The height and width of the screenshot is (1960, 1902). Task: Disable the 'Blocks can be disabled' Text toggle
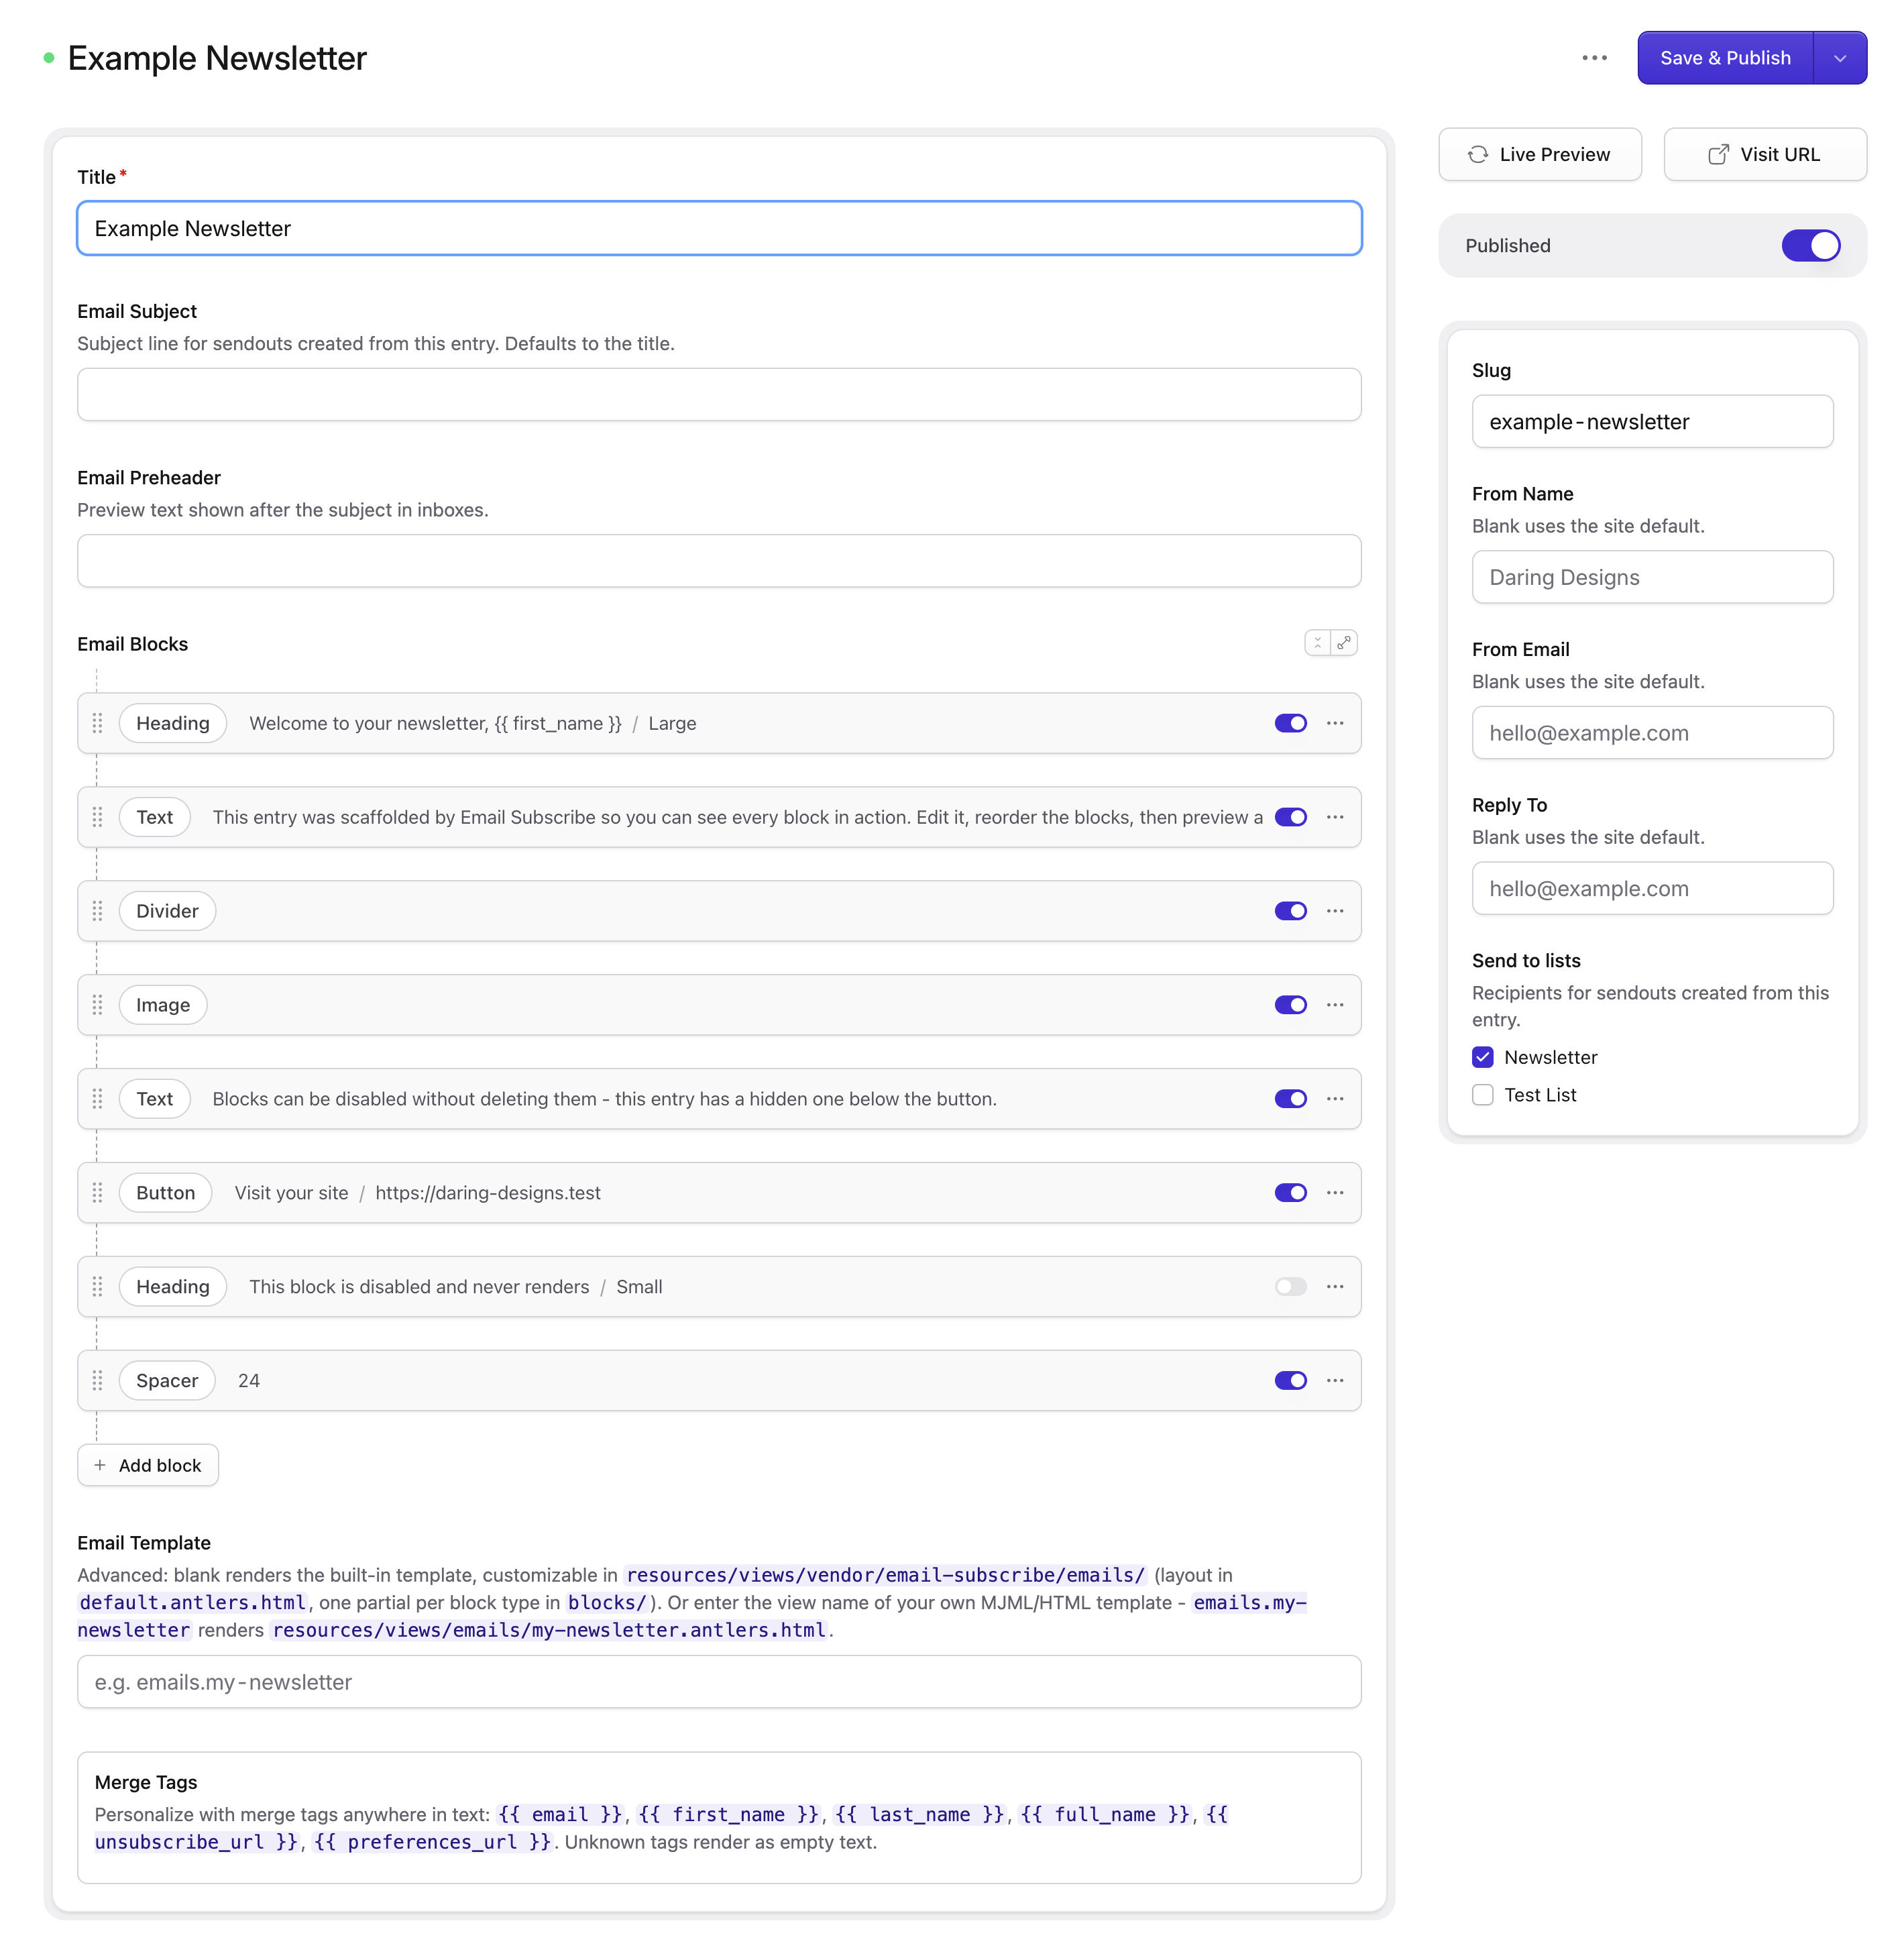coord(1290,1099)
